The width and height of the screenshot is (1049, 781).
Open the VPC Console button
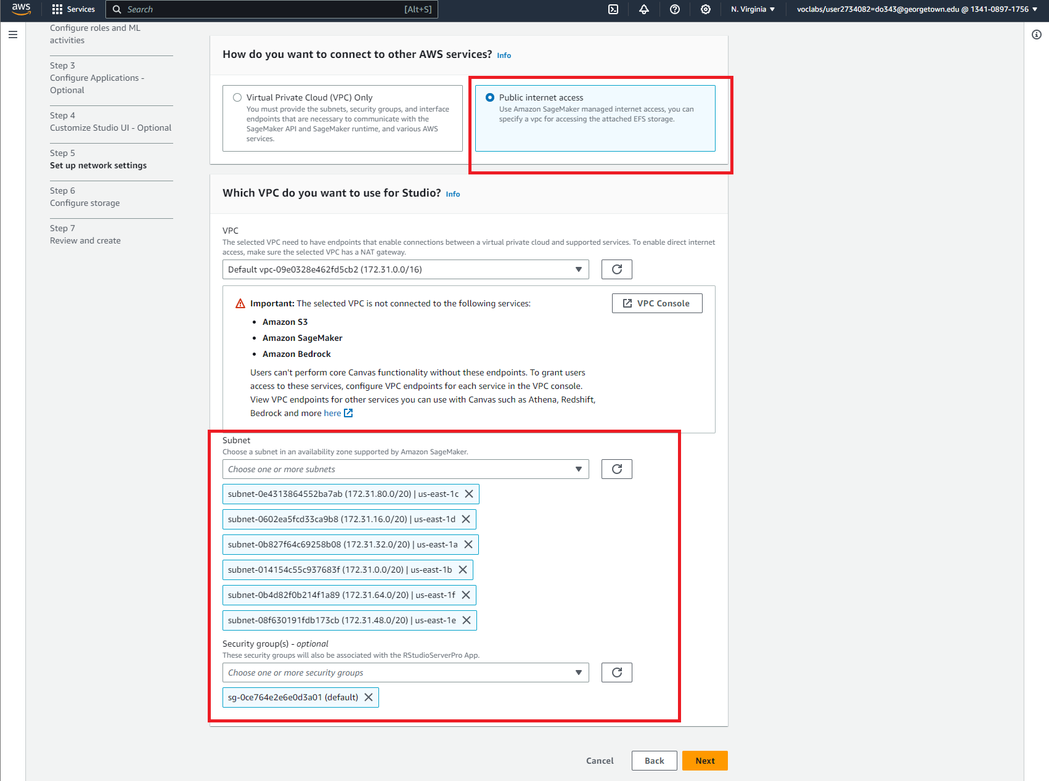coord(657,303)
